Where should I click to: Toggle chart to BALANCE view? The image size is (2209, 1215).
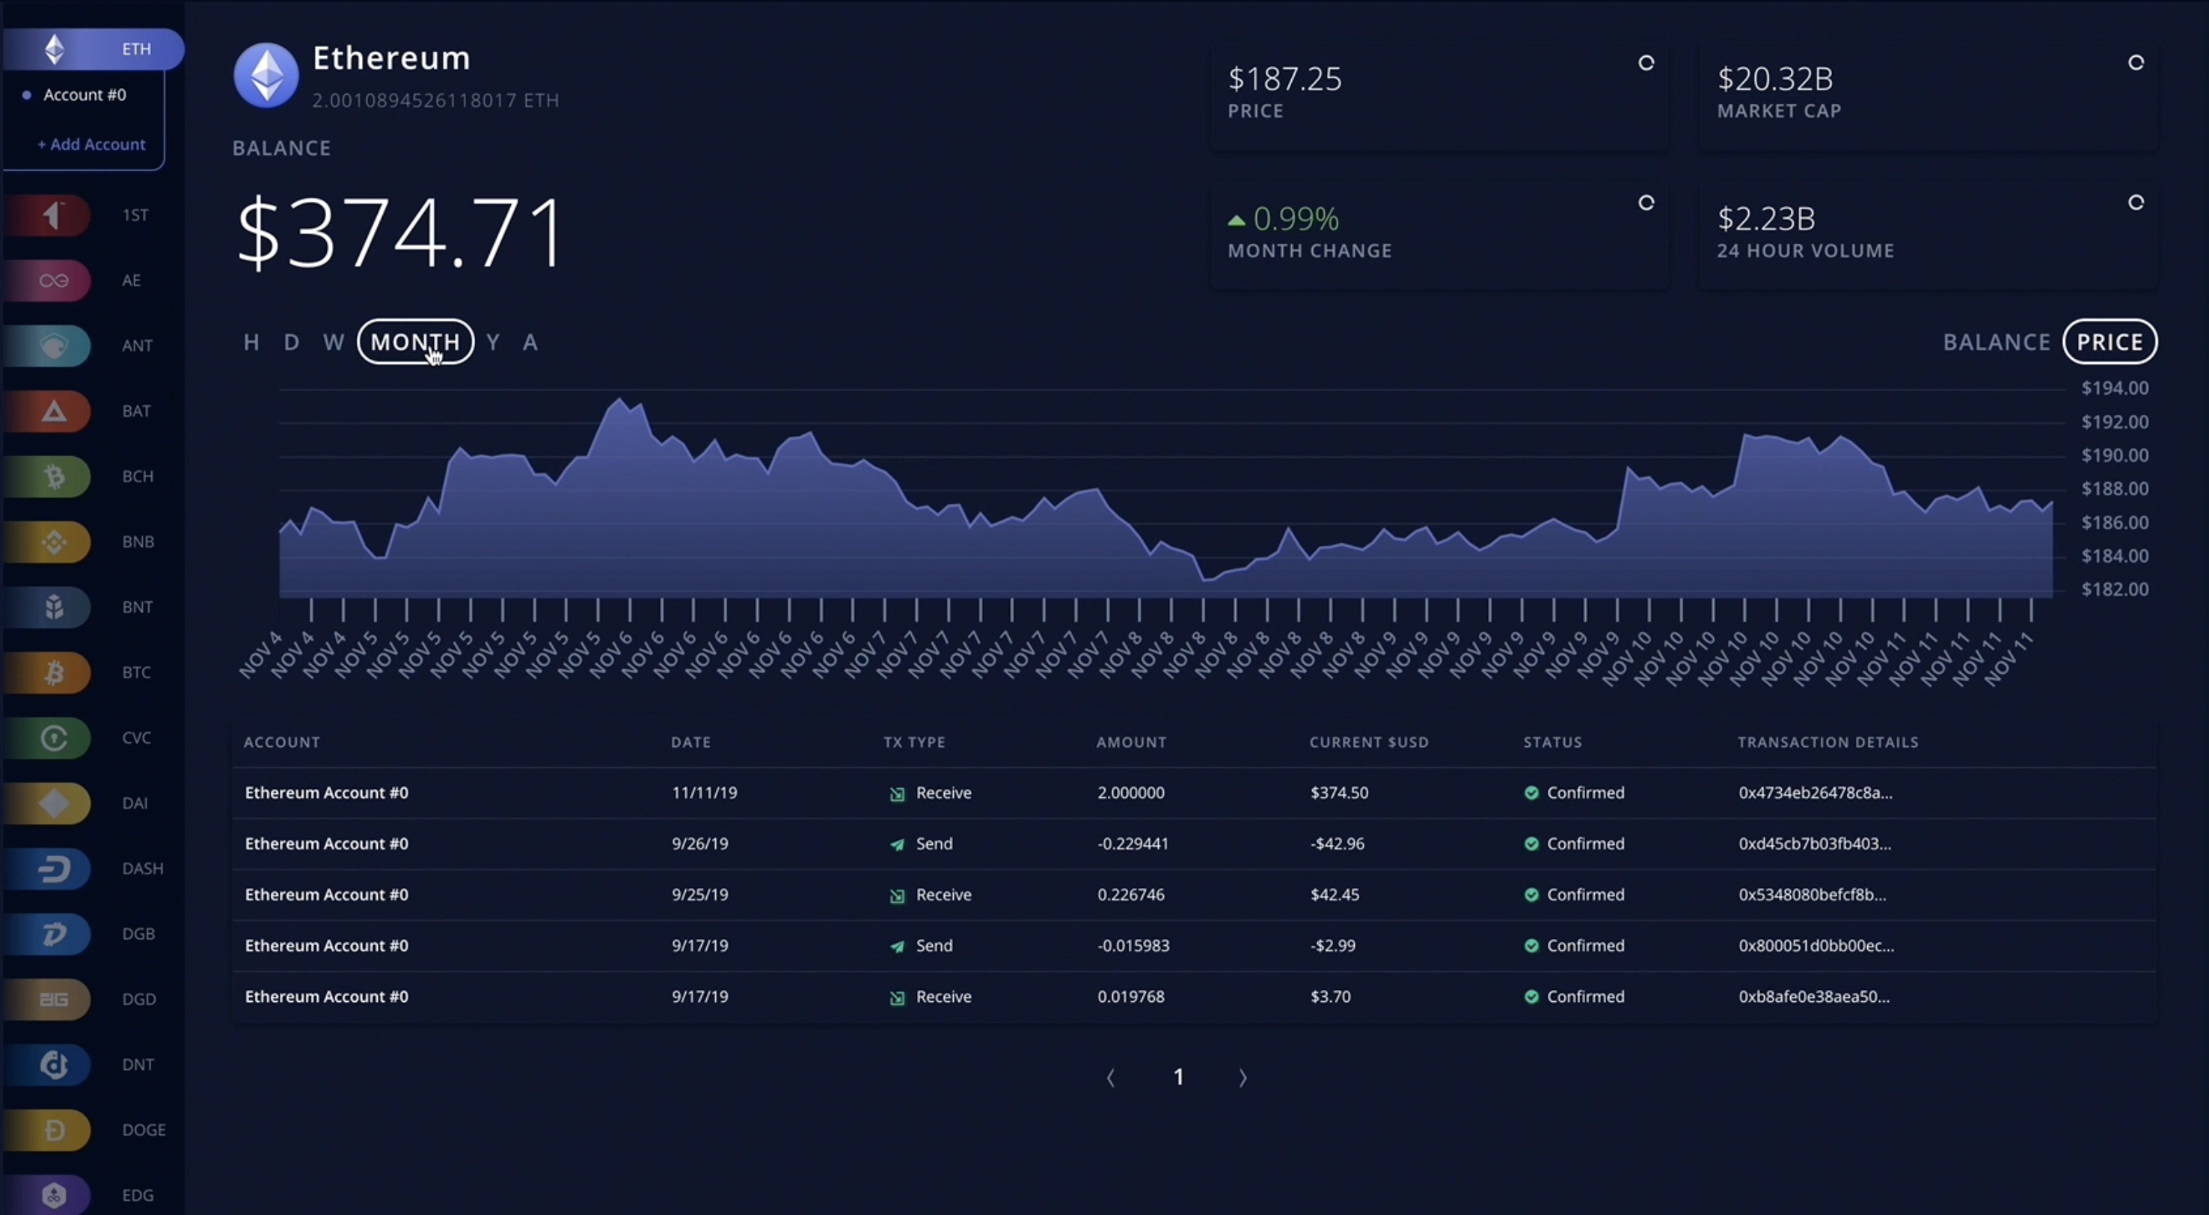tap(1997, 342)
